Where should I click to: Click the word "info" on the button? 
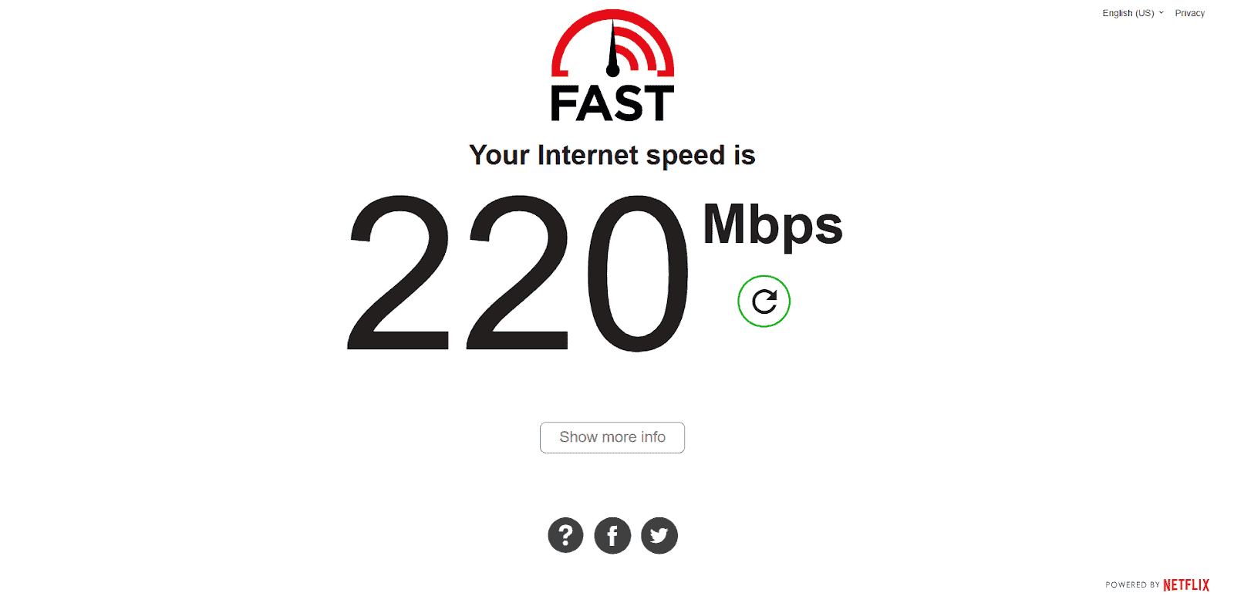(x=652, y=437)
